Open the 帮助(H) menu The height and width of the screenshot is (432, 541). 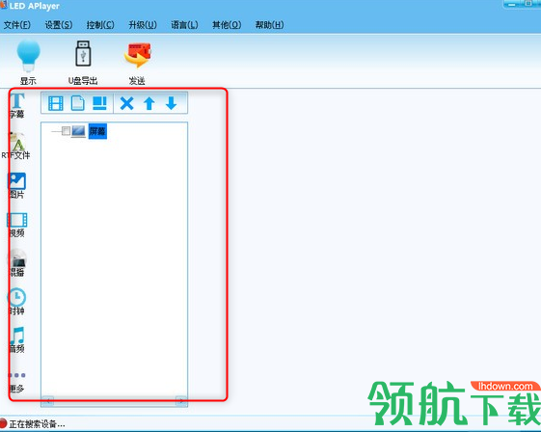pyautogui.click(x=269, y=25)
